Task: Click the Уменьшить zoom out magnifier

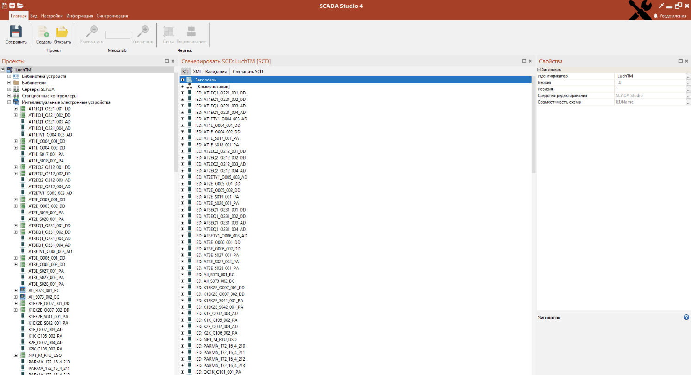Action: 92,31
